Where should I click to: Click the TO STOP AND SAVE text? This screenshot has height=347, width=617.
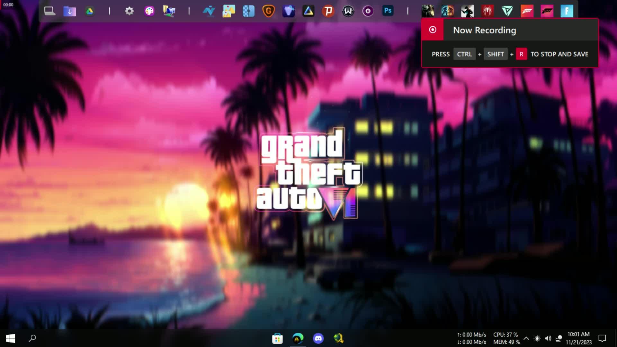click(559, 54)
